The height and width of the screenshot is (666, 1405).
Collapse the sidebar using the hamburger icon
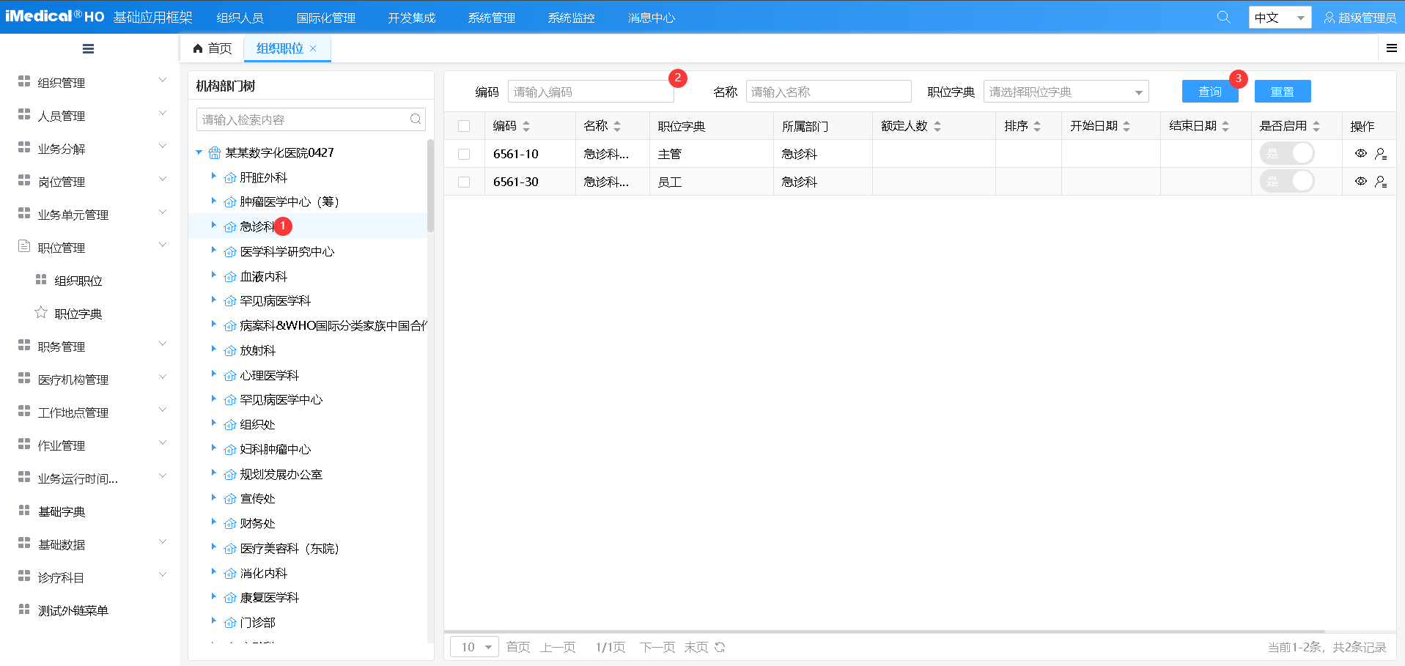88,49
